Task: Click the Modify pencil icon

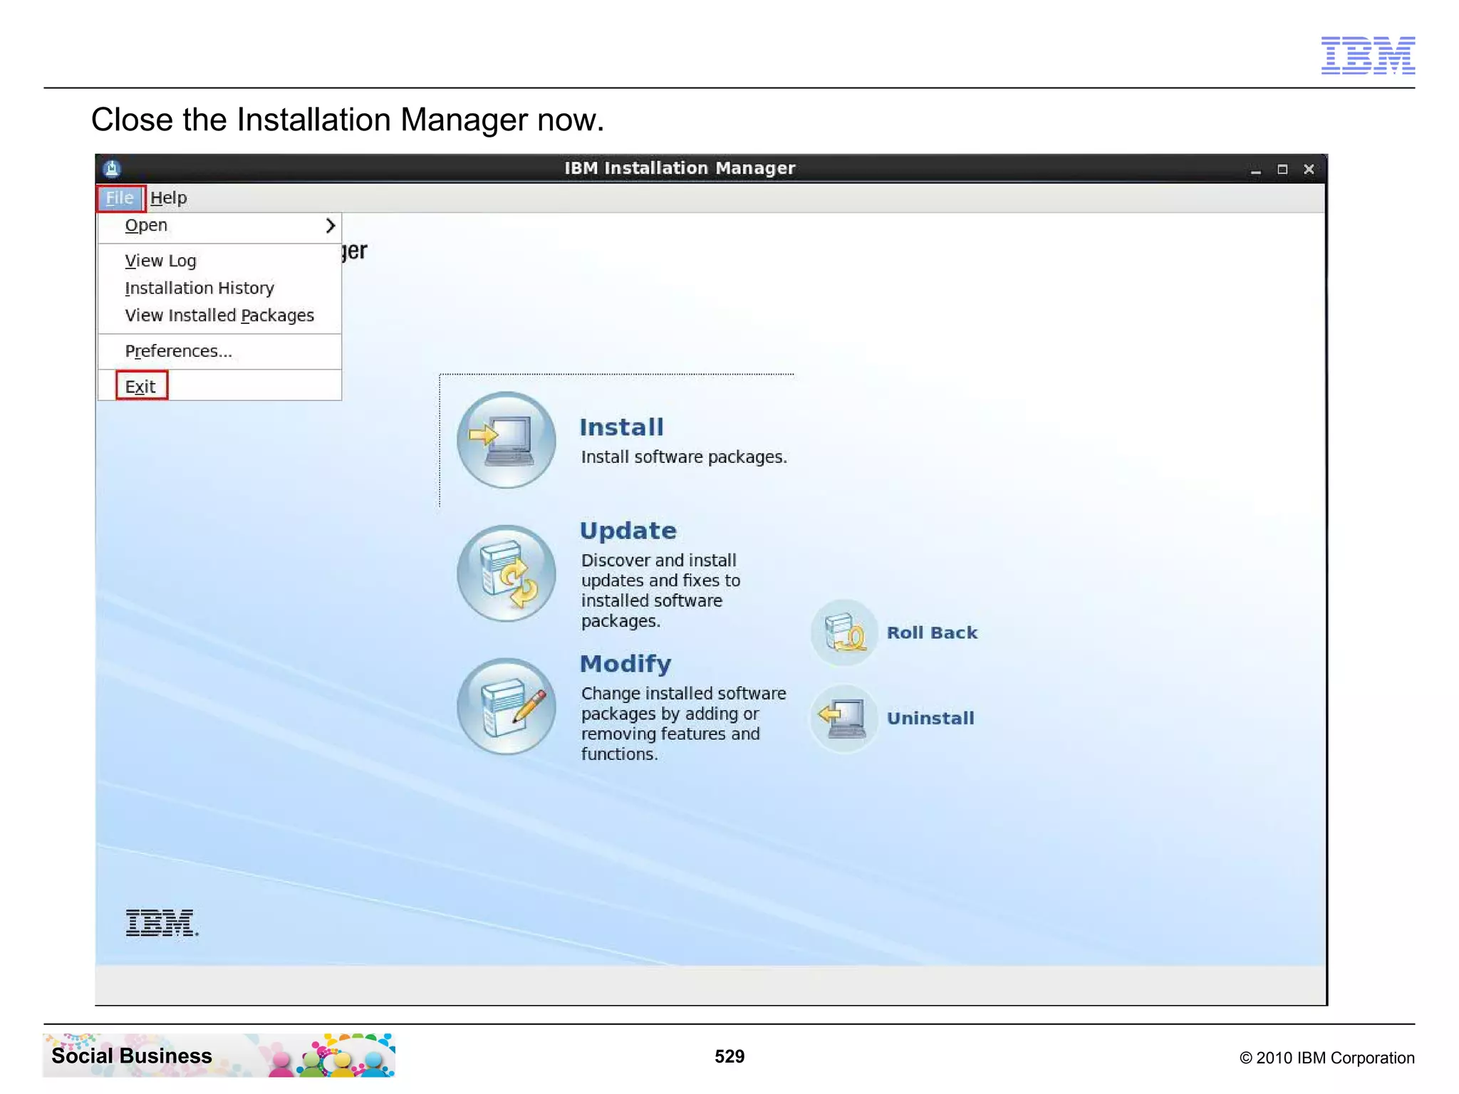Action: (507, 707)
